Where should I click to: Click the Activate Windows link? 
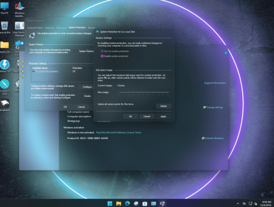(213, 138)
